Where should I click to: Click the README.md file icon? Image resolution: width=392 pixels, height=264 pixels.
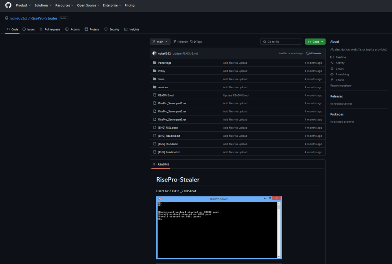pos(155,95)
